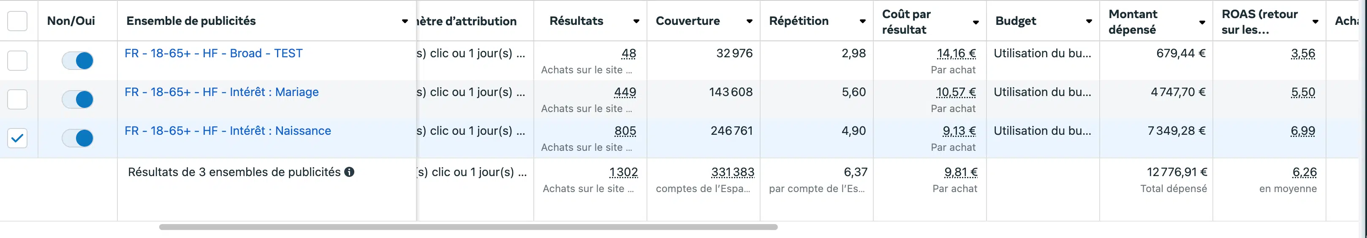Screen dimensions: 1367x238
Task: Open the ROAS column dropdown arrow
Action: click(1315, 21)
